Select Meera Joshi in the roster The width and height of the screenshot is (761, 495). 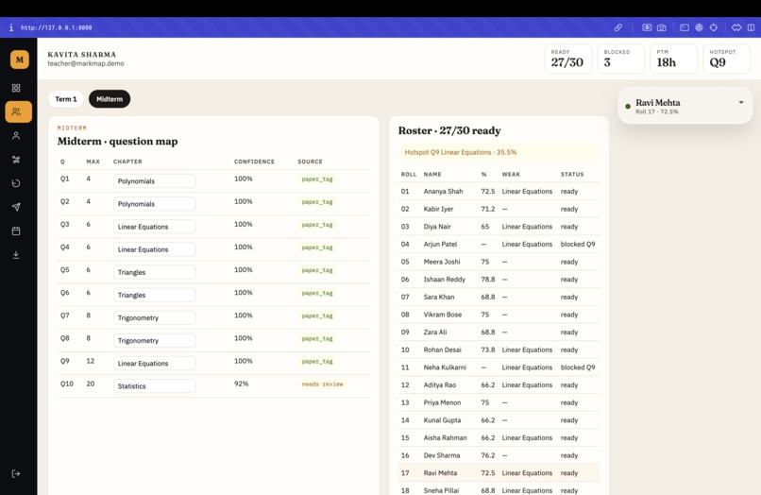pos(499,262)
